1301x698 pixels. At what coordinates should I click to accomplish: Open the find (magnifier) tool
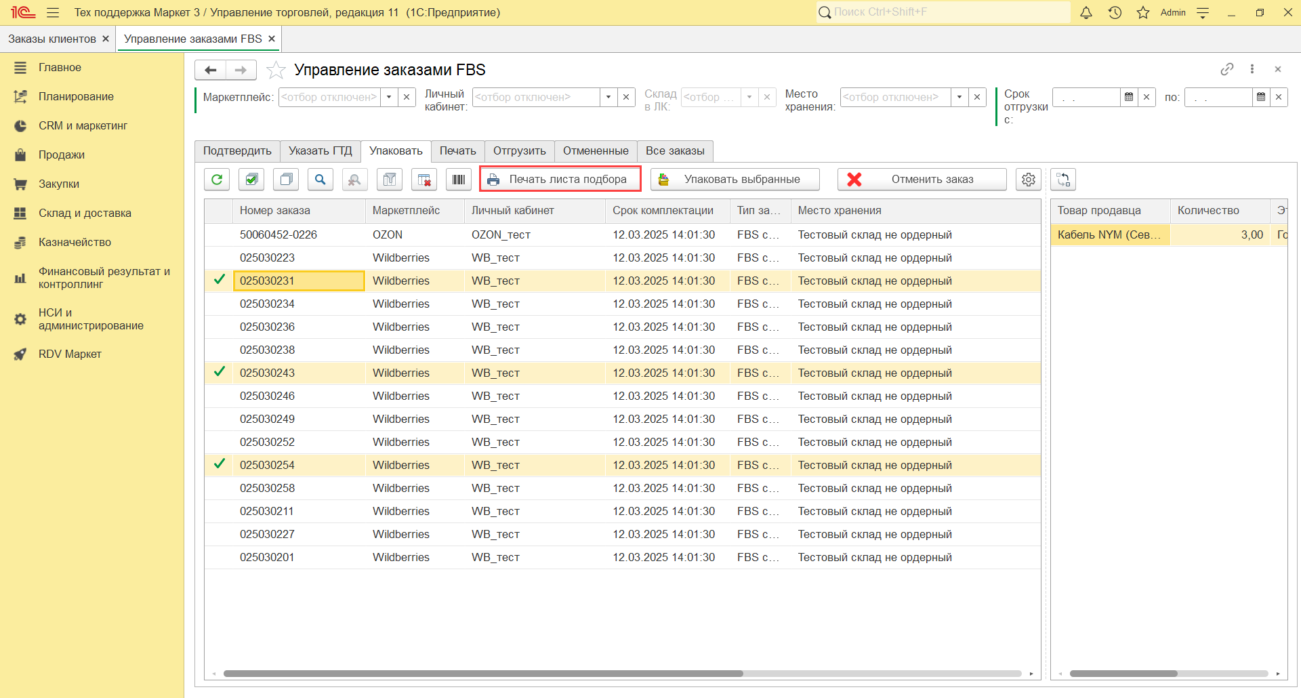coord(321,180)
